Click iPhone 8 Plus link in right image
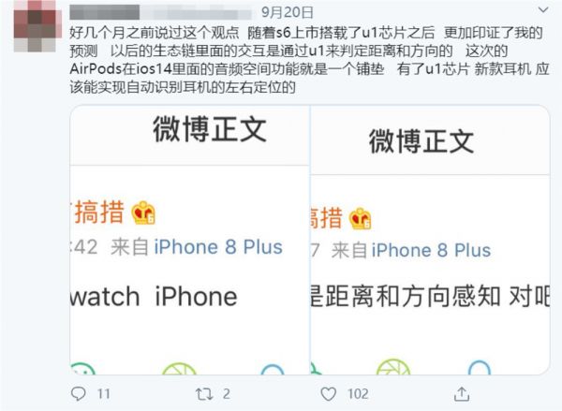The height and width of the screenshot is (411, 562). [431, 250]
